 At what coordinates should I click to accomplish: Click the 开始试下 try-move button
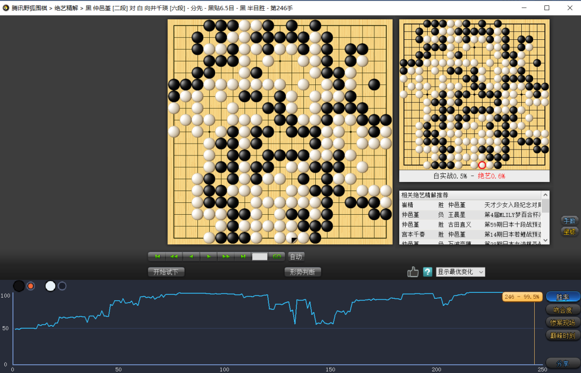166,272
